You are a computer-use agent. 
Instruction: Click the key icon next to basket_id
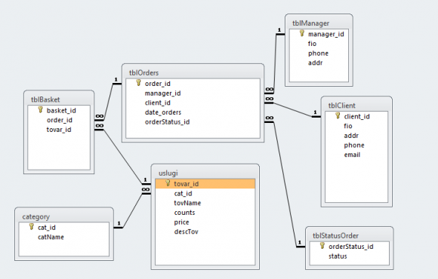[41, 109]
